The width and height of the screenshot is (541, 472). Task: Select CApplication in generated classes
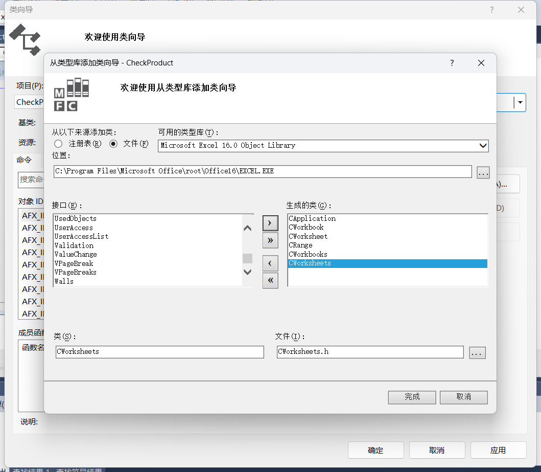point(387,218)
